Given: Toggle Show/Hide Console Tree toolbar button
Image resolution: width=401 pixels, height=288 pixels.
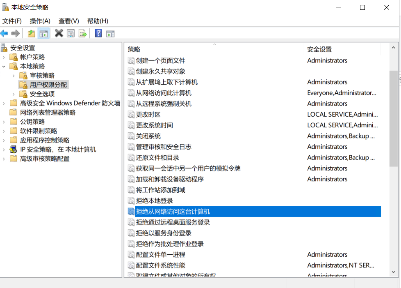Looking at the screenshot, I should pos(44,33).
